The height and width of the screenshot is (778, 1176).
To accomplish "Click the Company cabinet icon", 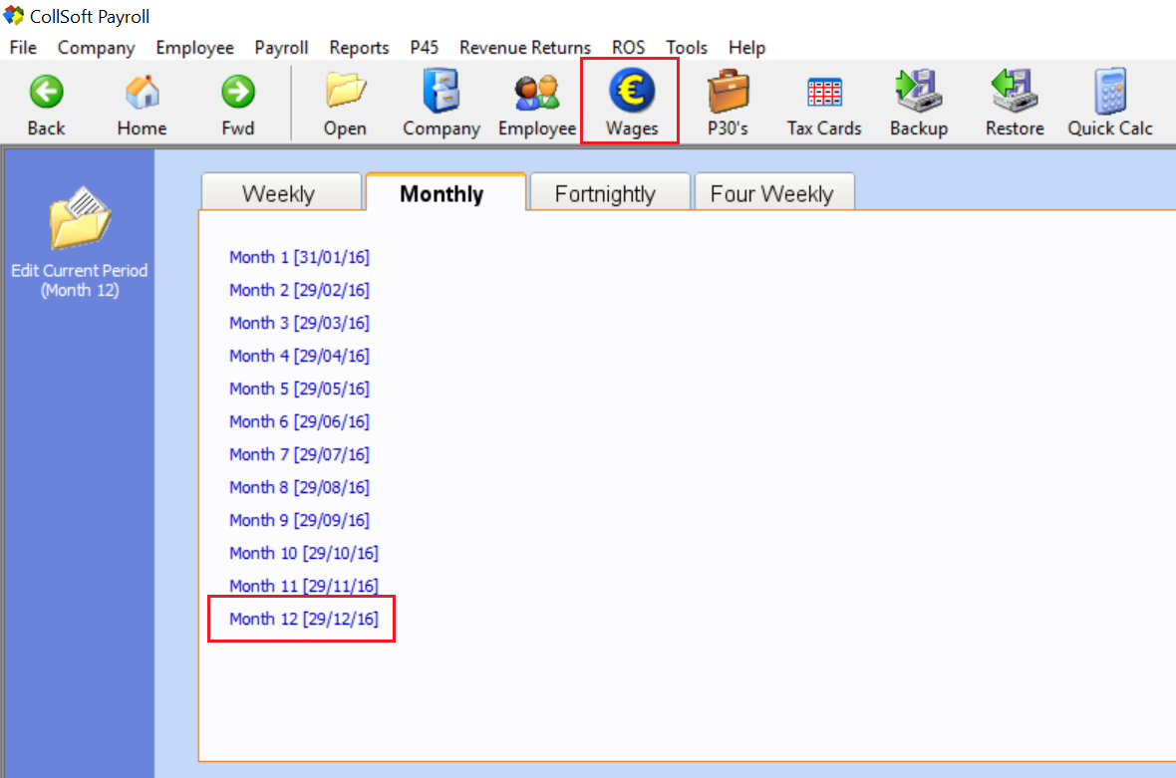I will pos(441,93).
